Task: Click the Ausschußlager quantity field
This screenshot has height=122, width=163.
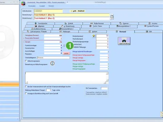Action: click(x=53, y=50)
